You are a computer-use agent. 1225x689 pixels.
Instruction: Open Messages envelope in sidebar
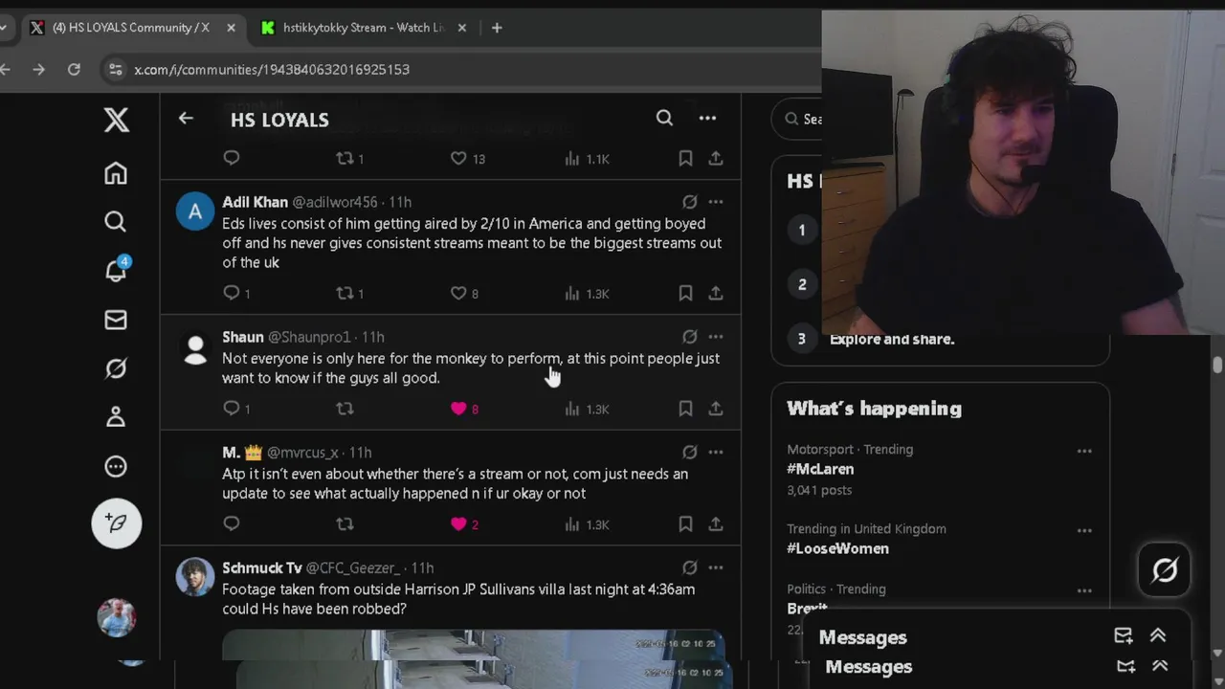(x=116, y=320)
